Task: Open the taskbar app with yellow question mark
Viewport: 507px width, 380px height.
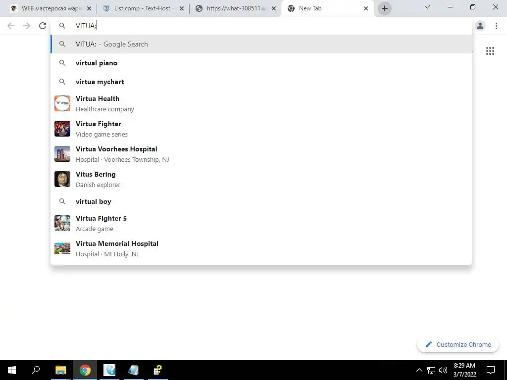Action: [158, 370]
